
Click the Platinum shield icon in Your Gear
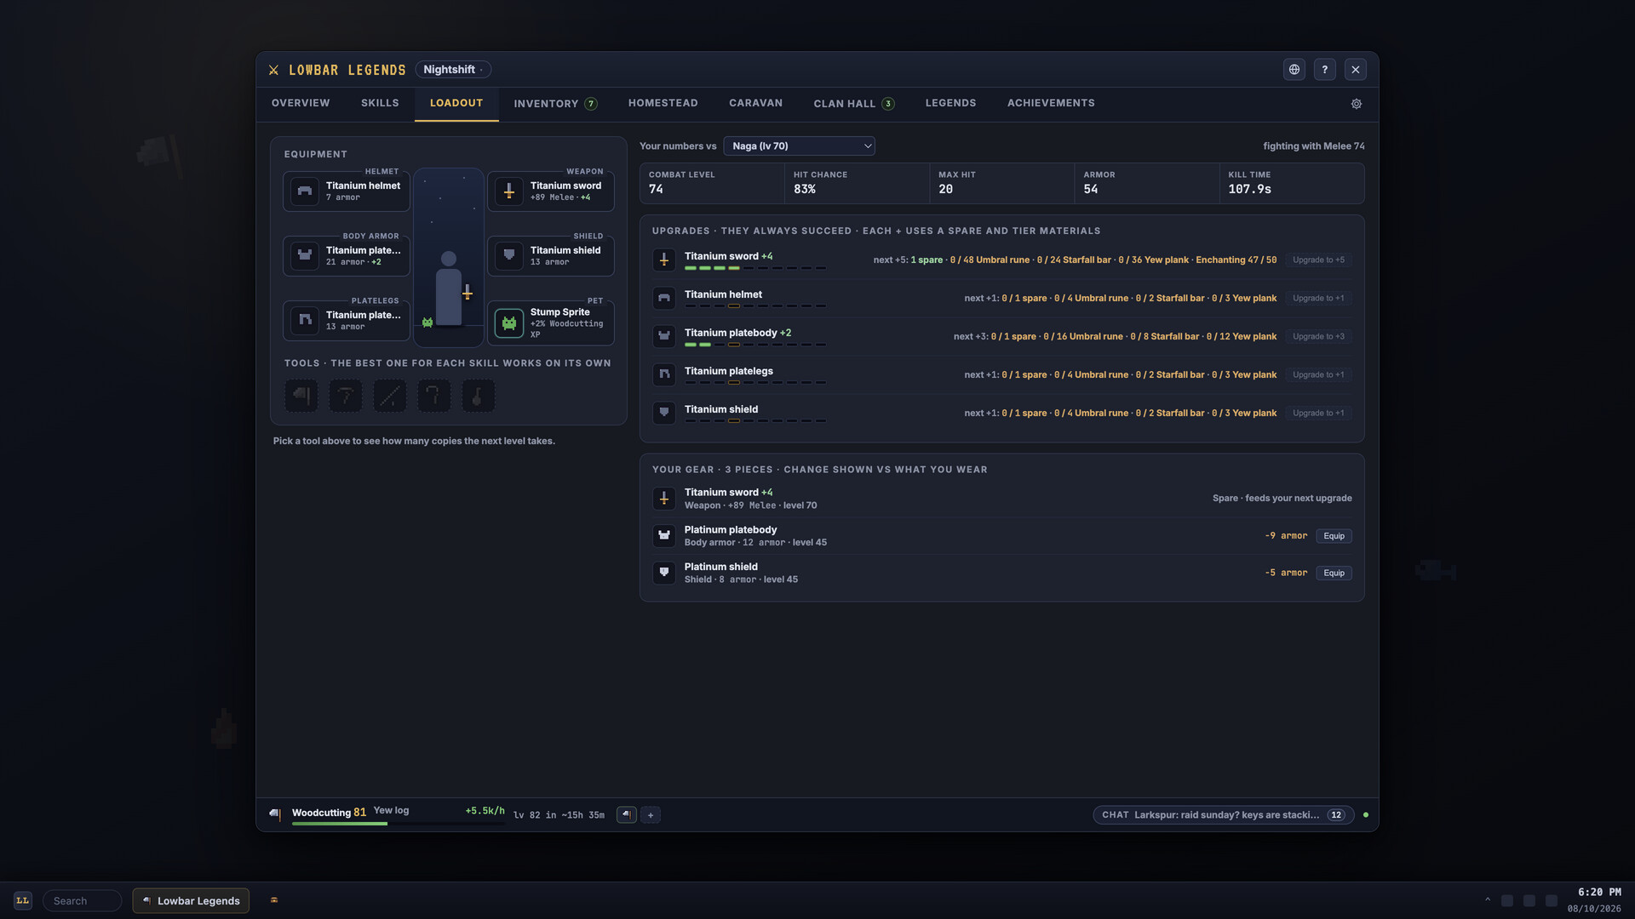664,573
